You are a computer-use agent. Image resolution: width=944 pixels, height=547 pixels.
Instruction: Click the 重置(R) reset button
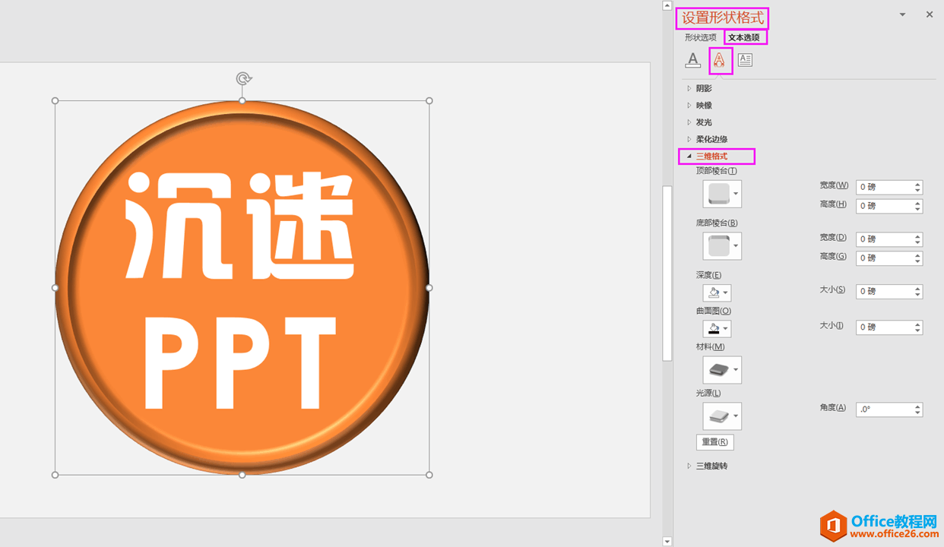[x=715, y=442]
